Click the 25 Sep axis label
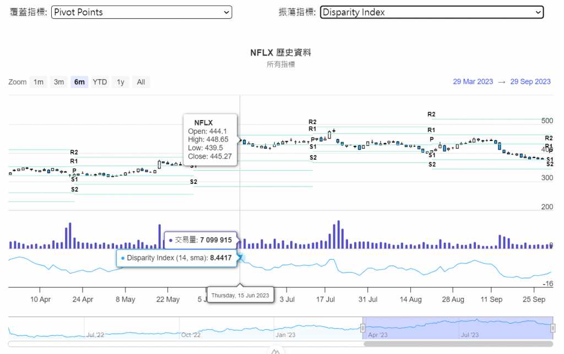Viewport: 564px width, 354px height. (534, 299)
